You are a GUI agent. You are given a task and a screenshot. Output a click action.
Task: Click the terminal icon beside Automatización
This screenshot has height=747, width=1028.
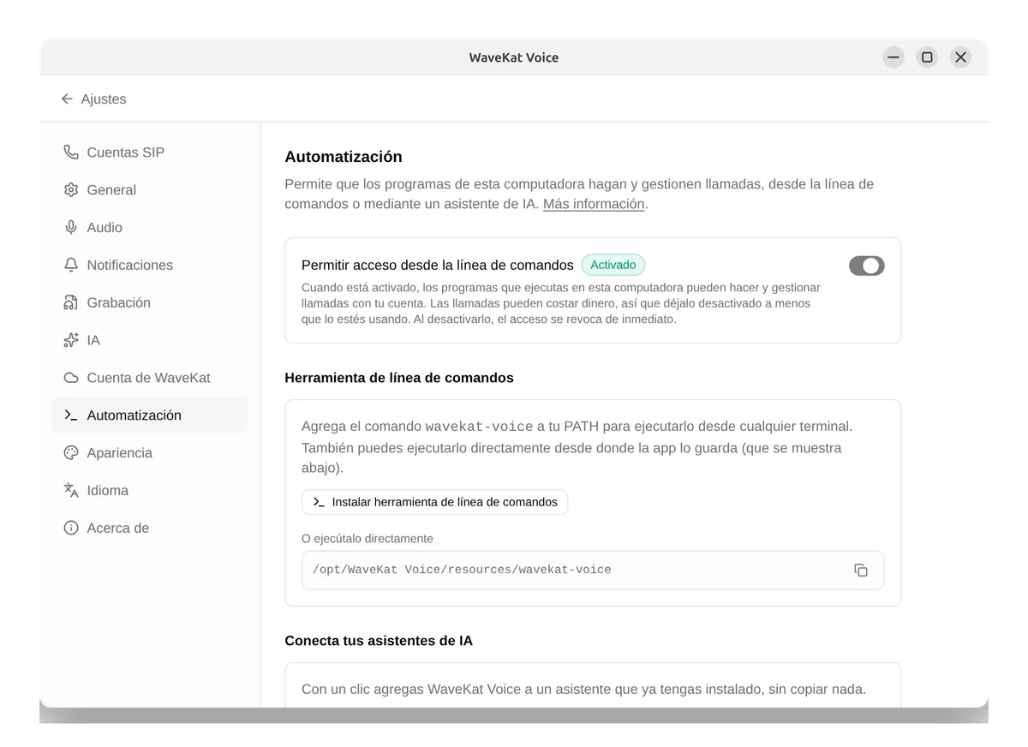click(71, 415)
